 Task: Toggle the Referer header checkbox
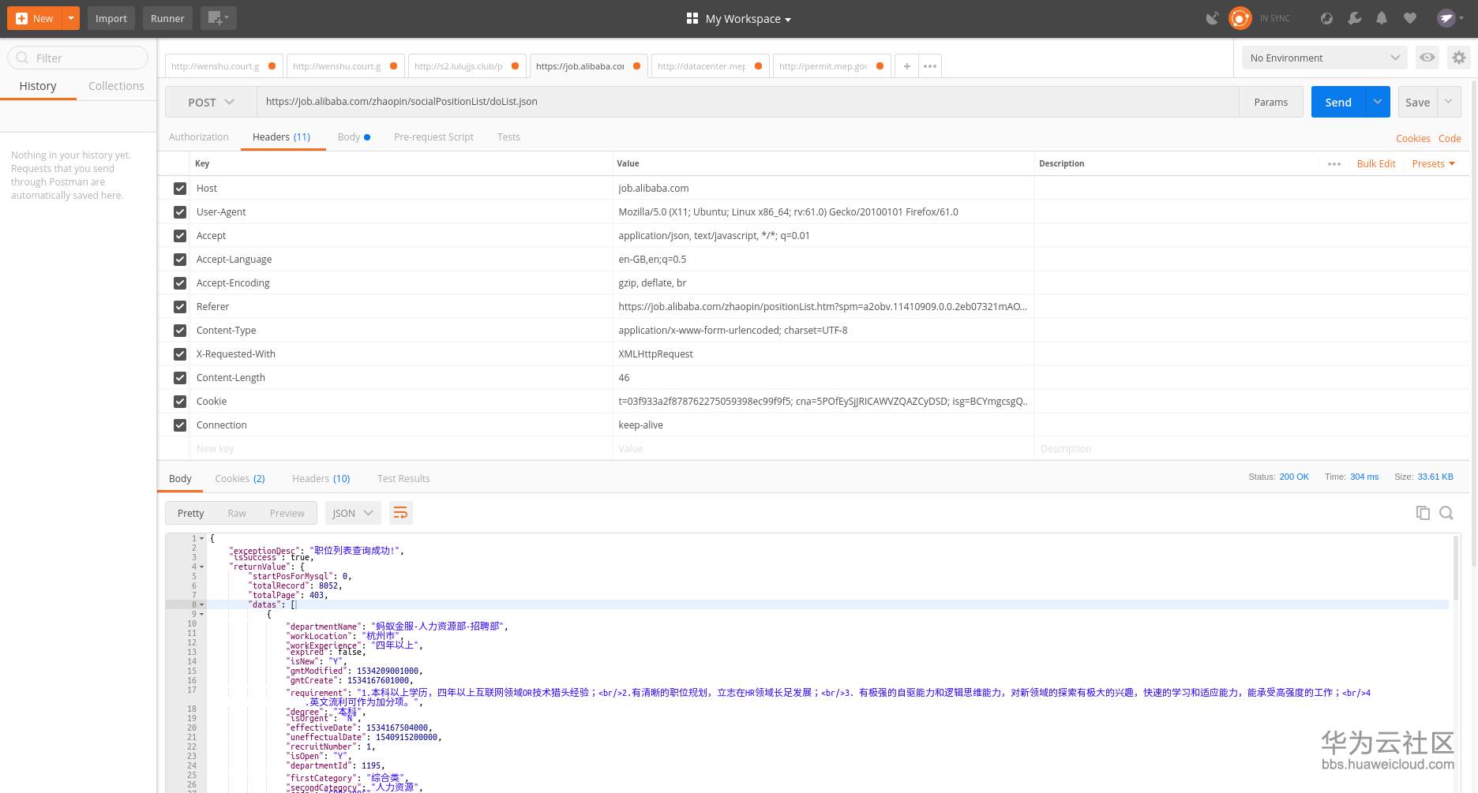coord(180,307)
